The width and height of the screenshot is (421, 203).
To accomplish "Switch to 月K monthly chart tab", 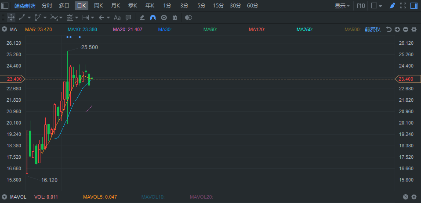I will 116,6.
